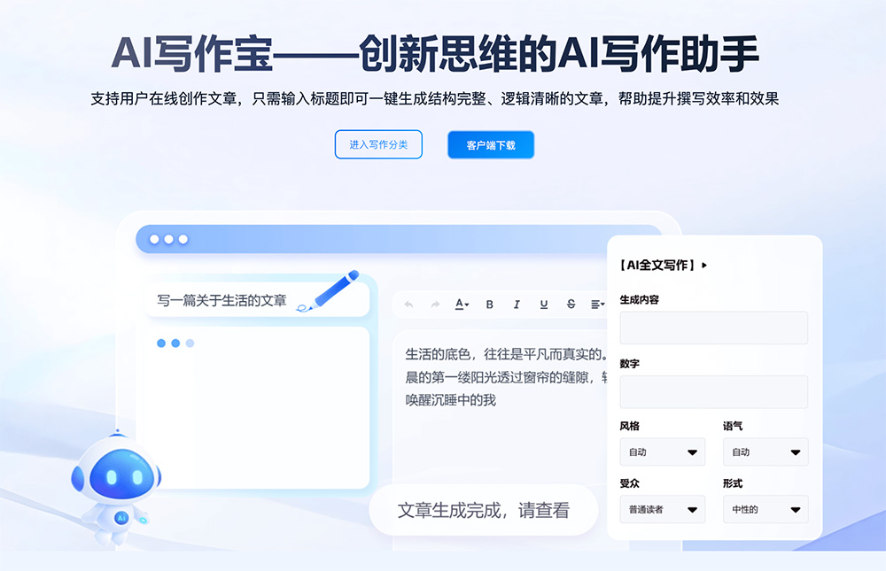Toggle Underline formatting
886x571 pixels.
pos(542,304)
